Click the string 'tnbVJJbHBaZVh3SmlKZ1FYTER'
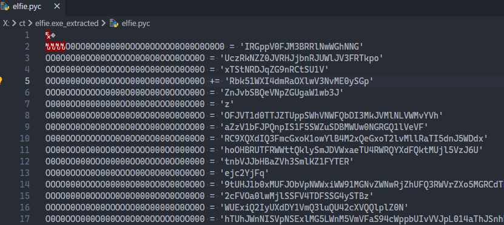The height and width of the screenshot is (225, 504). 287,161
